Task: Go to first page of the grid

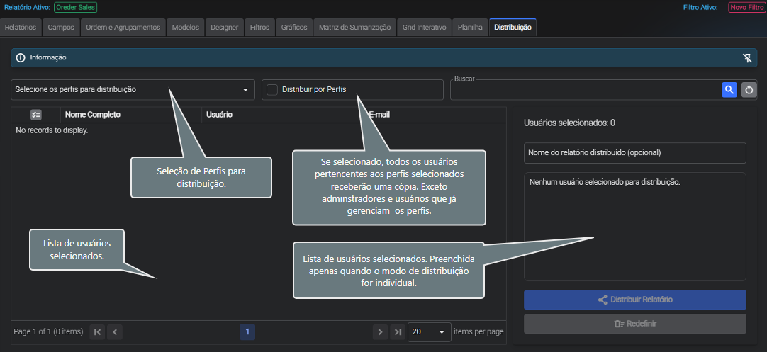Action: pos(97,332)
